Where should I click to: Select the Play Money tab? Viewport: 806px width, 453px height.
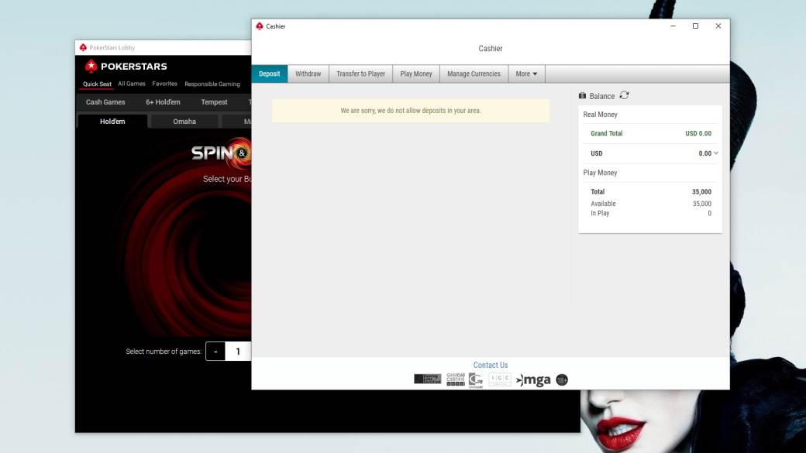pos(416,74)
